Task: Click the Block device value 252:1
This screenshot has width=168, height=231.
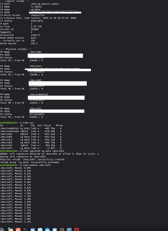Action: [x=34, y=43]
